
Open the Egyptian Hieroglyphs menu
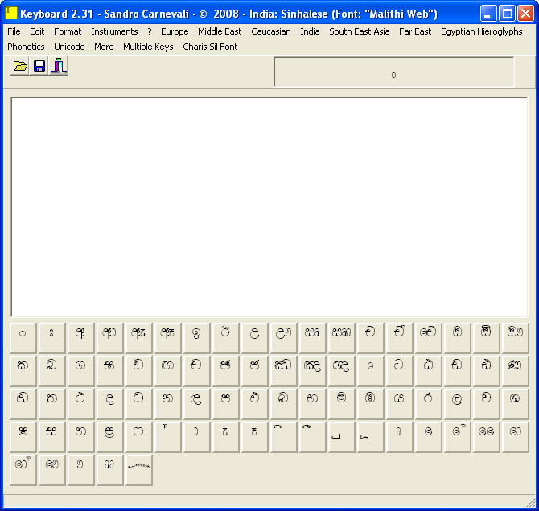tap(482, 31)
